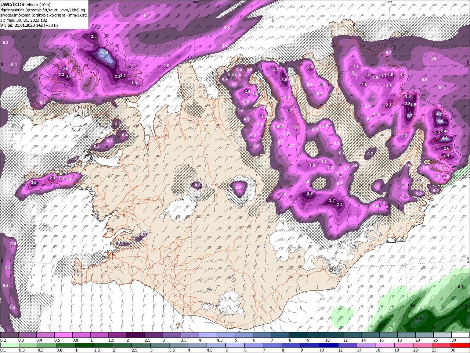Select the 2.2 rain value in the green area

point(418,319)
